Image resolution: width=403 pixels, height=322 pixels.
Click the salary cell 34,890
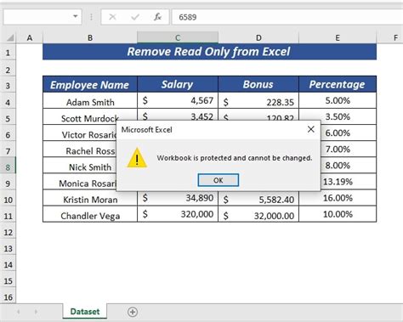point(178,198)
